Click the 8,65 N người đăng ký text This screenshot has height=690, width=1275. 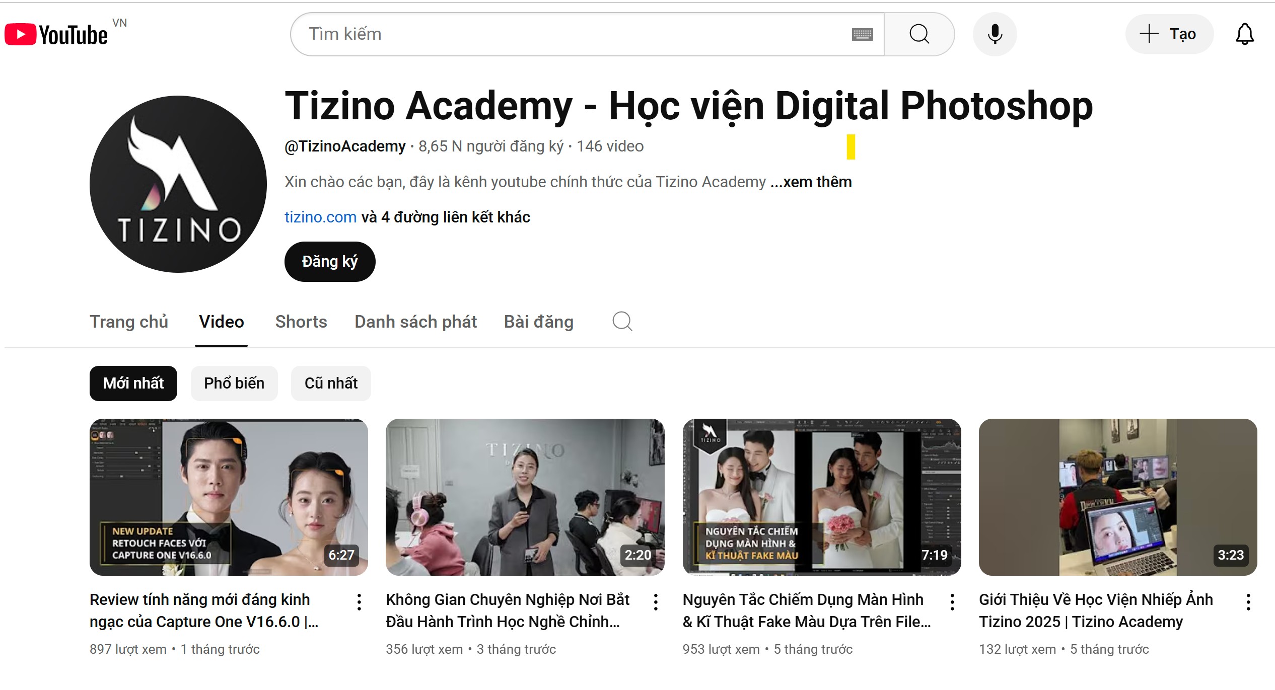pyautogui.click(x=491, y=146)
